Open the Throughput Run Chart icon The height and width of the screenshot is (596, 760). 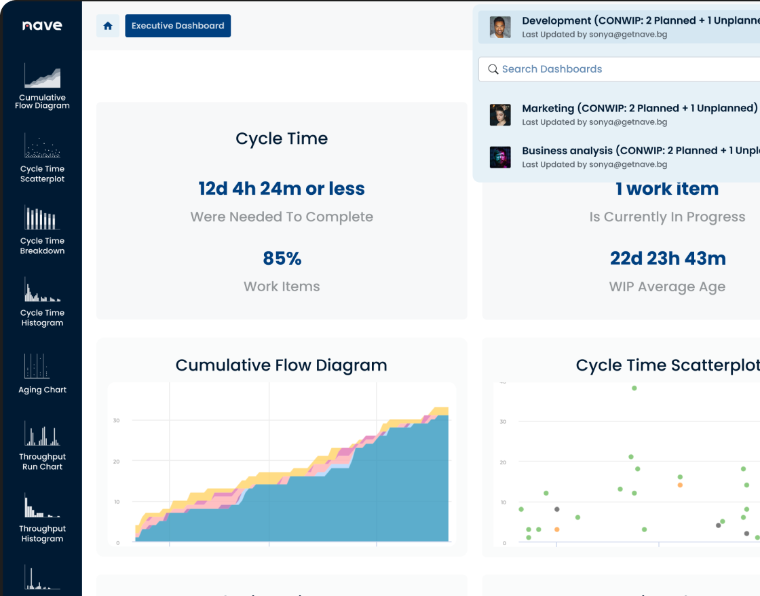point(42,434)
